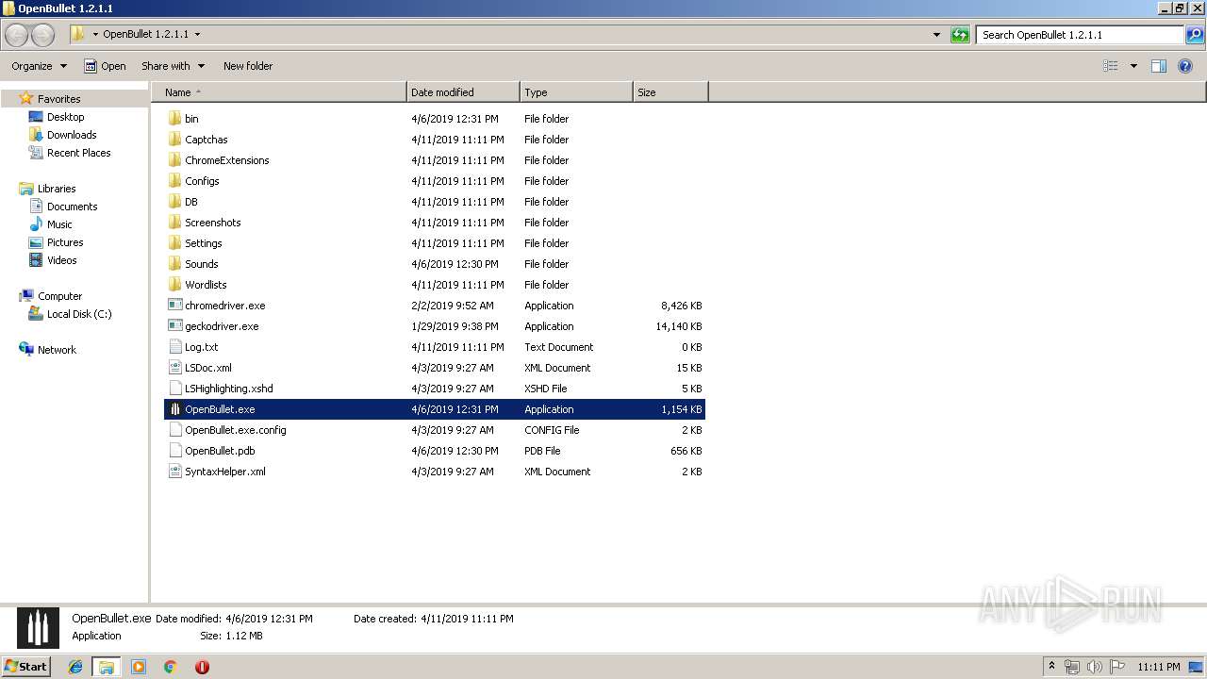Expand the view options dropdown arrow
Viewport: 1207px width, 679px height.
click(x=1133, y=66)
